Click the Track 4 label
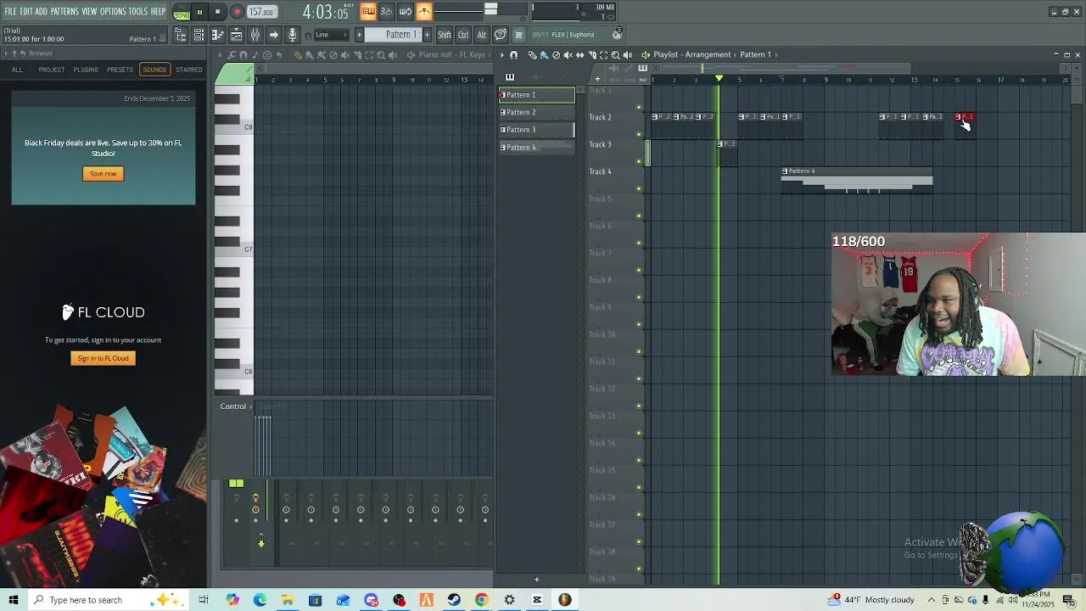The height and width of the screenshot is (611, 1086). point(600,171)
